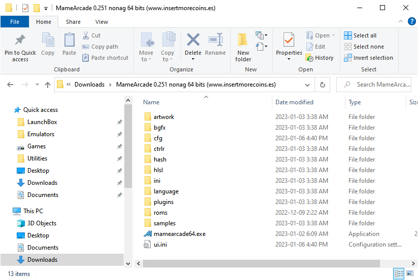Open file History
The width and height of the screenshot is (418, 280).
coord(320,58)
